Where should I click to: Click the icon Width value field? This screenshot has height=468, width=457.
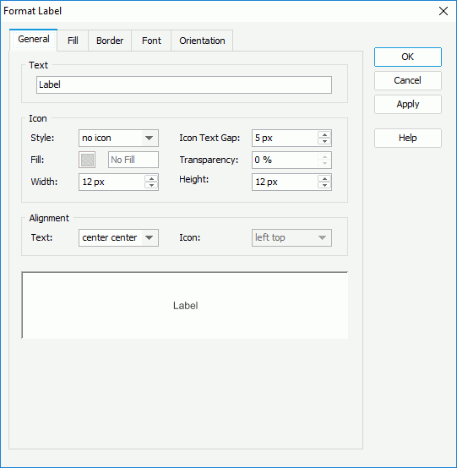click(x=112, y=182)
